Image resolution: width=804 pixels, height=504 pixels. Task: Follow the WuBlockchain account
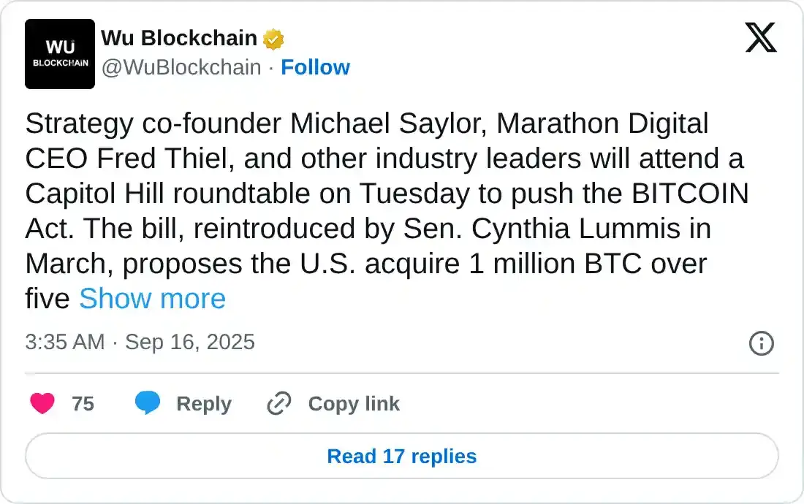point(315,67)
